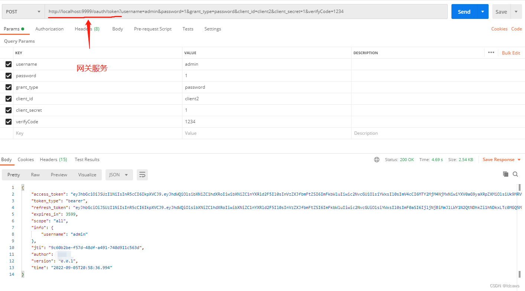This screenshot has height=291, width=525.
Task: Click the value cell containing admin
Action: [266, 64]
